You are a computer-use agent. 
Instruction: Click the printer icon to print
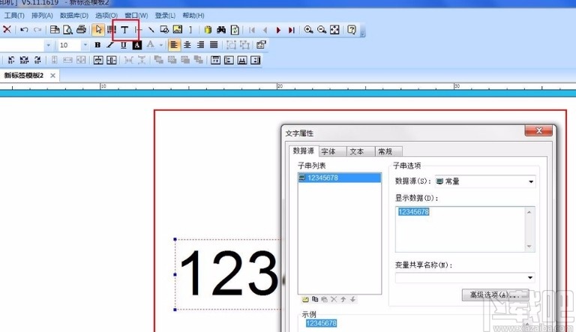point(81,30)
